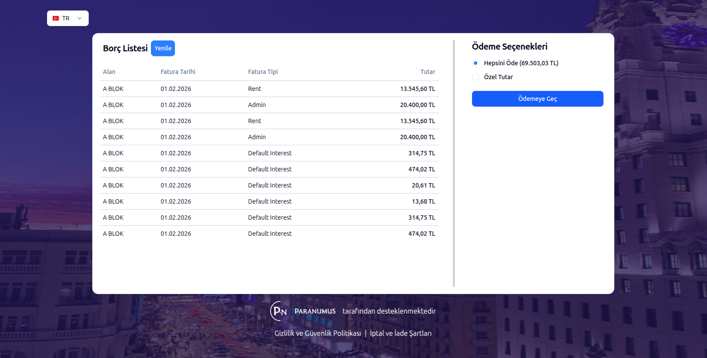Choose the Özel Tutar radio button
Screen dimensions: 707x358
point(476,77)
